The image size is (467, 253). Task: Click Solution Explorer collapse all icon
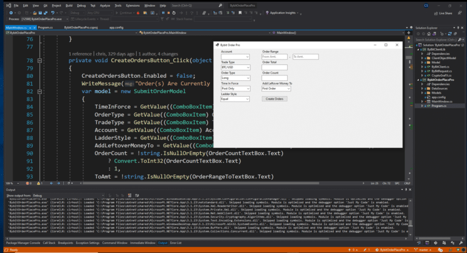tap(455, 34)
